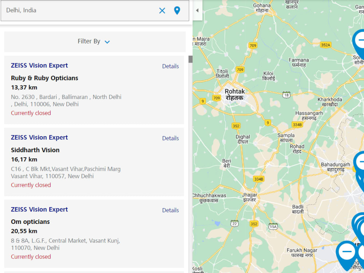Click Badli label on the map
364x273 pixels.
point(298,209)
